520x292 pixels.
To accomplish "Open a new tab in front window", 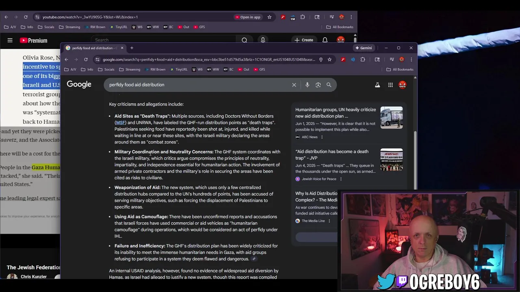I will pos(132,48).
